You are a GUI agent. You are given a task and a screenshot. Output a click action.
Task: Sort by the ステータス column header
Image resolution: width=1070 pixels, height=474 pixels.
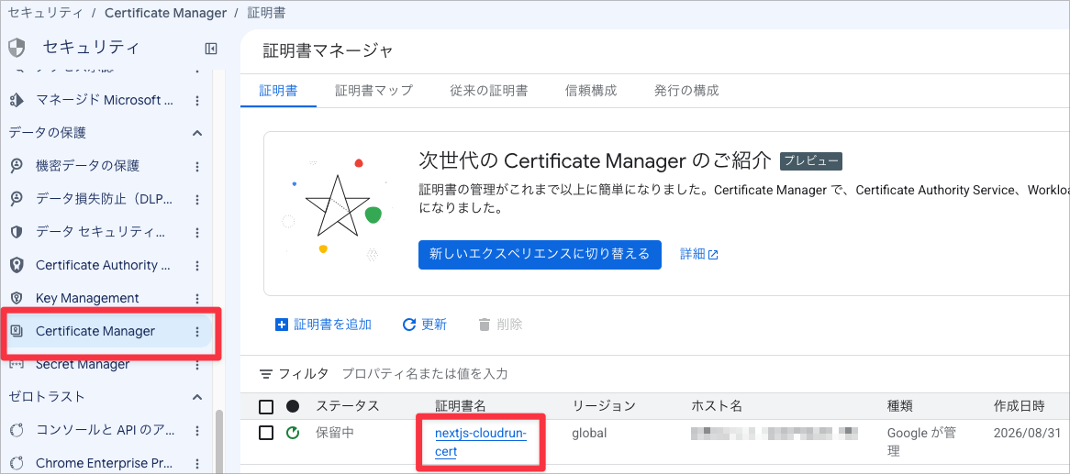click(348, 406)
